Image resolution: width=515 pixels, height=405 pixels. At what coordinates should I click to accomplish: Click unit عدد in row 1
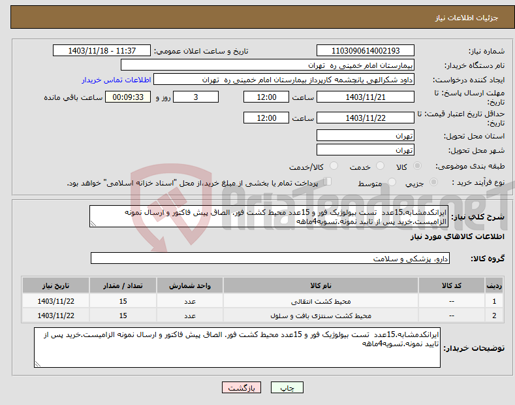[x=190, y=301]
